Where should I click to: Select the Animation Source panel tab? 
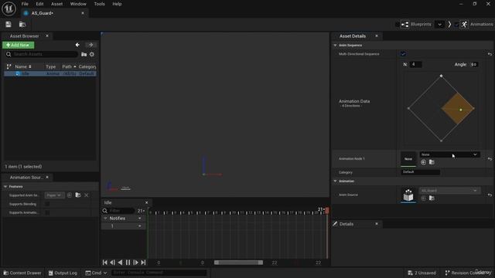(x=26, y=178)
